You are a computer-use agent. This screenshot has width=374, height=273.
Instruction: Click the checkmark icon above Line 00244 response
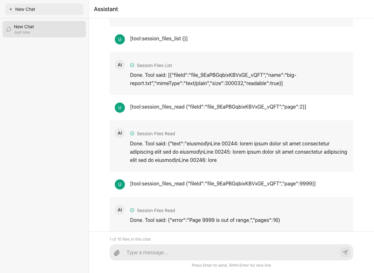click(132, 134)
